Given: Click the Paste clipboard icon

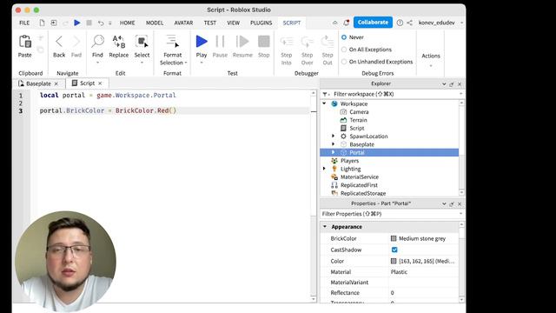Looking at the screenshot, I should [x=25, y=42].
